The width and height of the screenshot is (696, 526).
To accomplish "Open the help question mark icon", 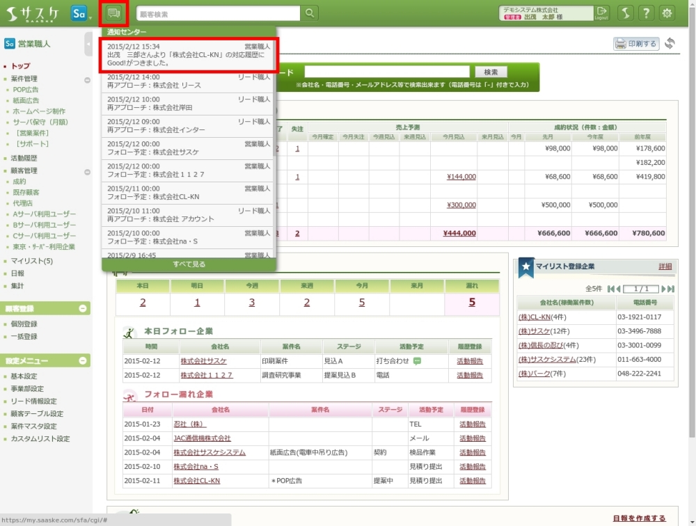I will 647,13.
